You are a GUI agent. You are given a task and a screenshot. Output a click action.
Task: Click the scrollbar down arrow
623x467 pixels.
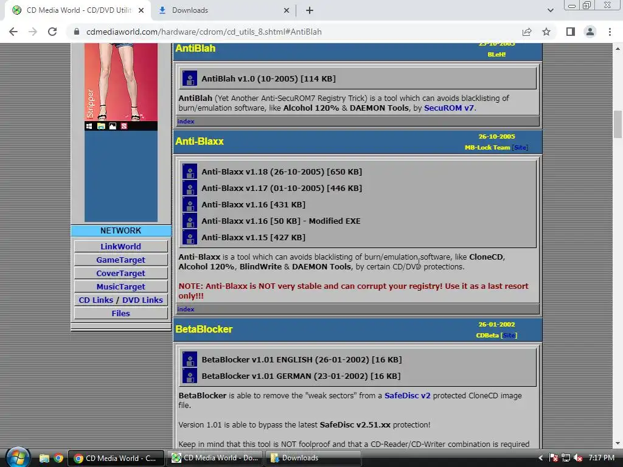618,443
